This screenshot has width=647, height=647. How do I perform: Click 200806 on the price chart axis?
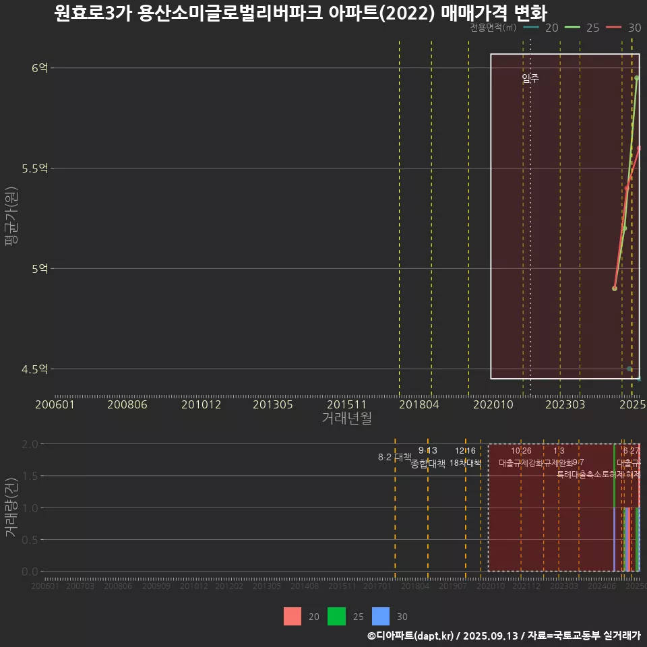coord(127,404)
